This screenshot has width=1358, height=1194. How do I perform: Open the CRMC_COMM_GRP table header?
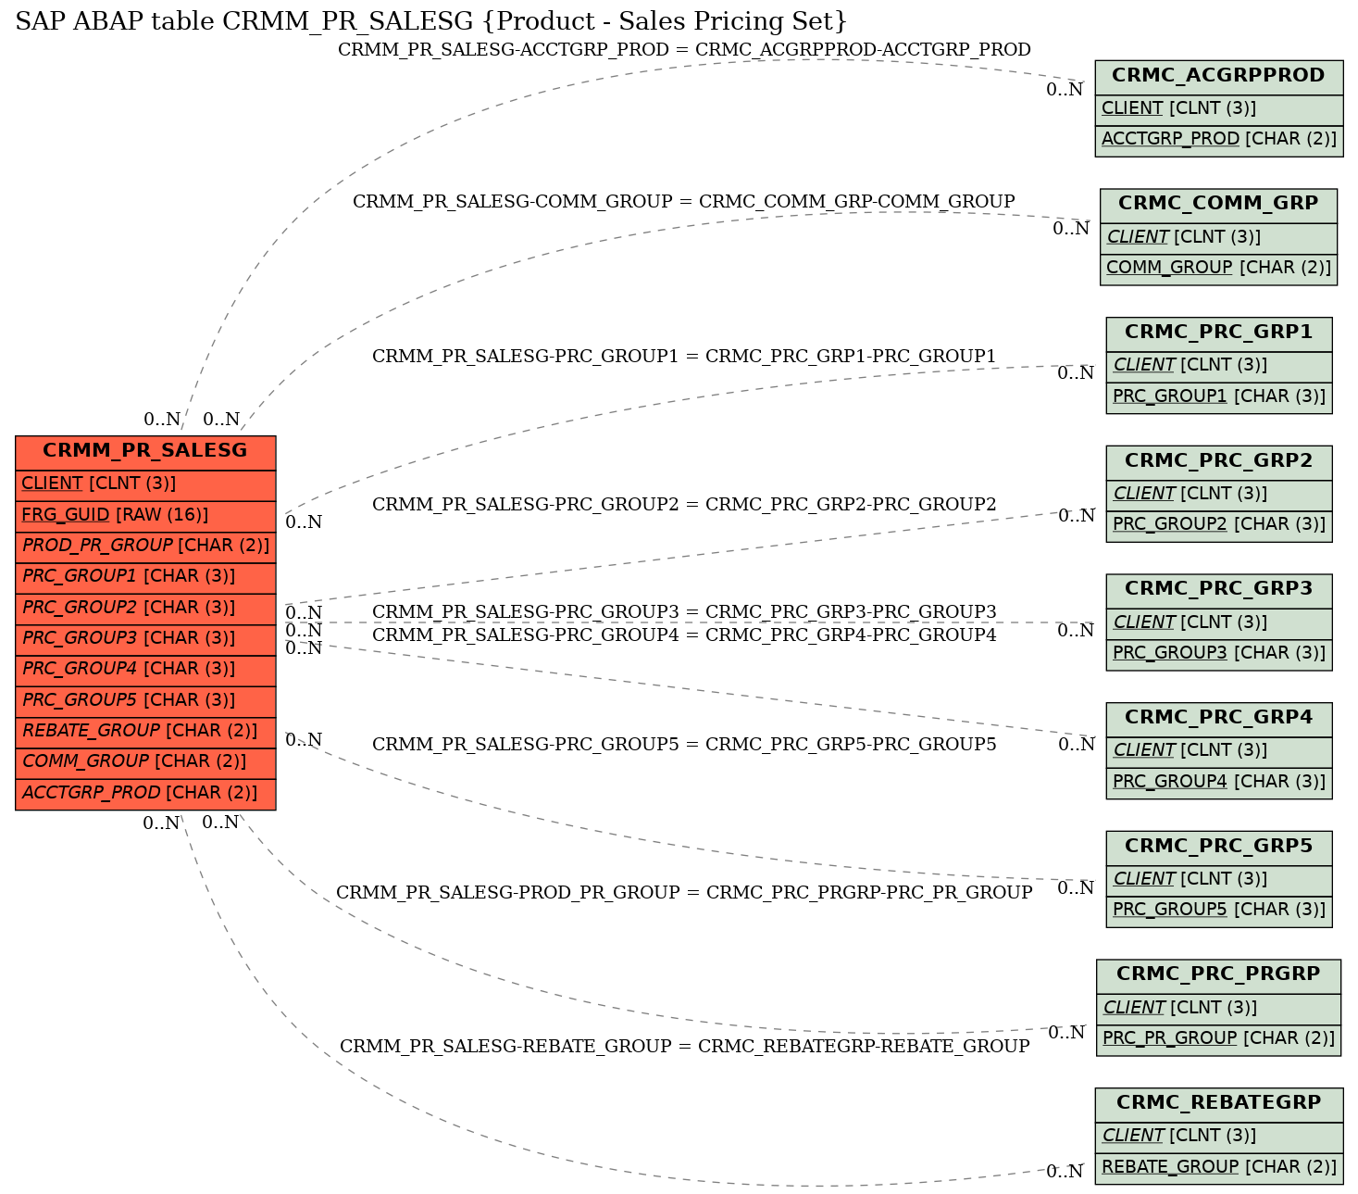pyautogui.click(x=1218, y=205)
